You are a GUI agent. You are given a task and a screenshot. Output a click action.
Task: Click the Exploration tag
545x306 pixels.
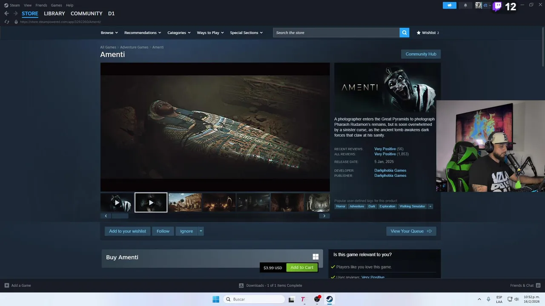coord(387,206)
